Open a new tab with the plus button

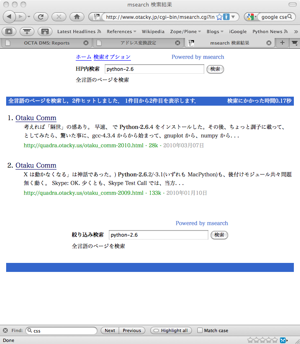pyautogui.click(x=282, y=43)
